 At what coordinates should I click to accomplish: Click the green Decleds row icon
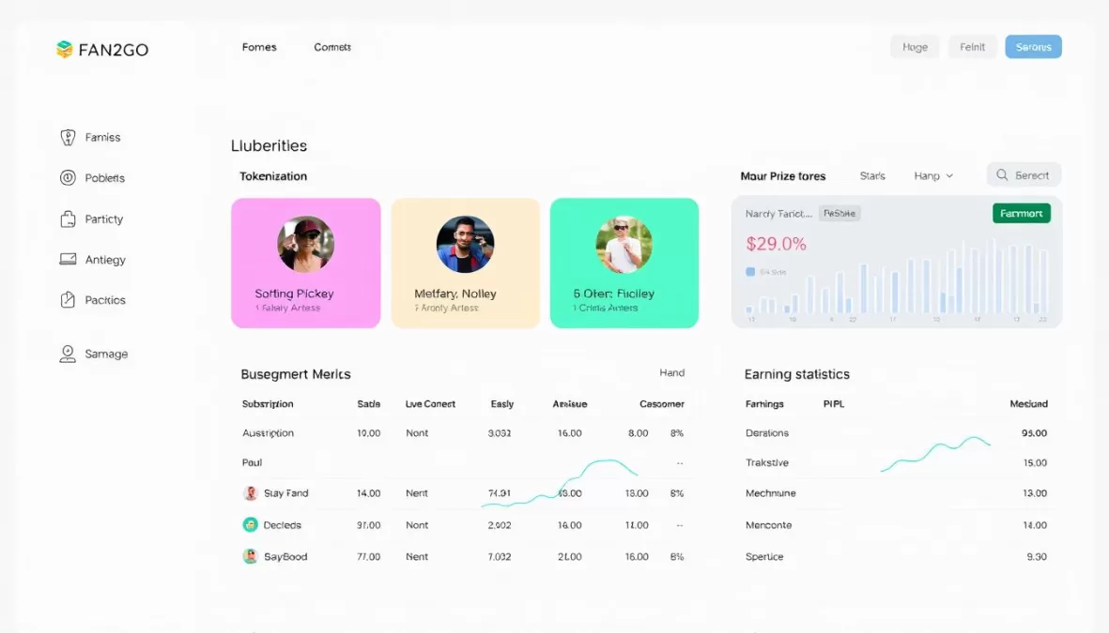251,524
